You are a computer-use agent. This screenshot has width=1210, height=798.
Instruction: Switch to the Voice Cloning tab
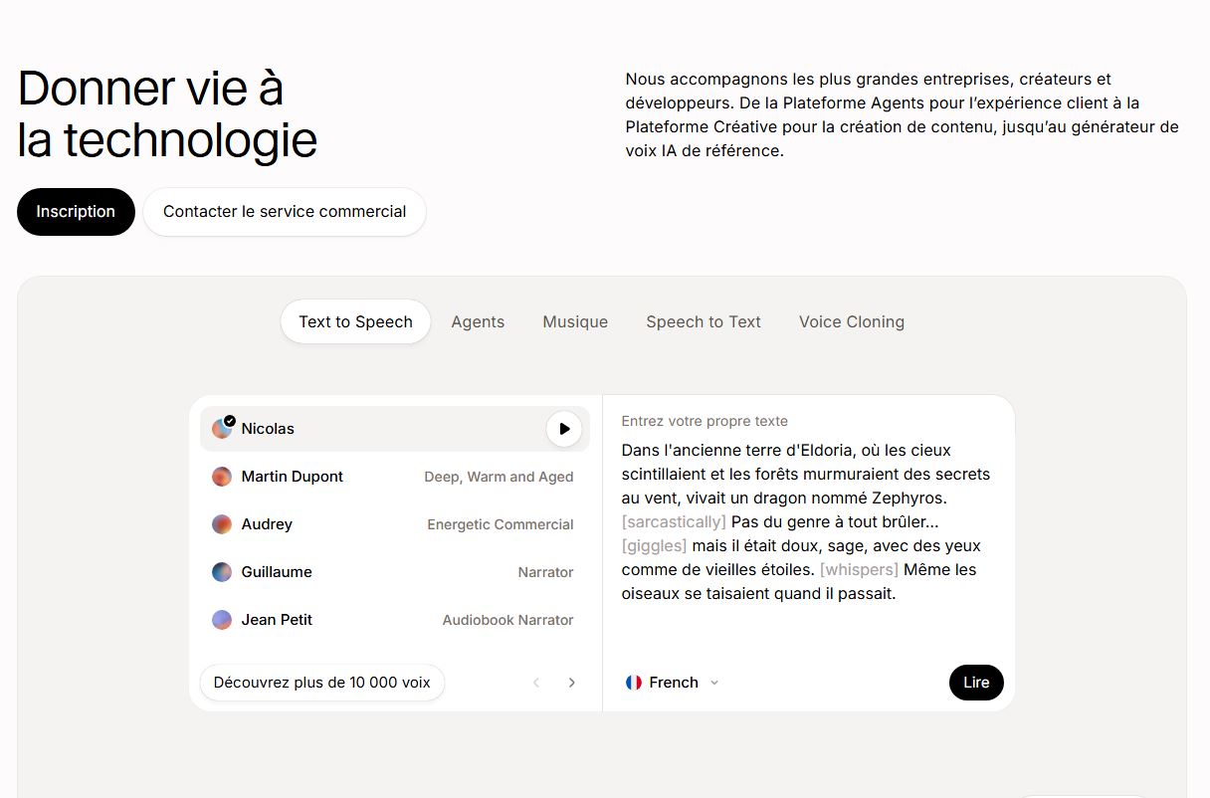point(852,321)
